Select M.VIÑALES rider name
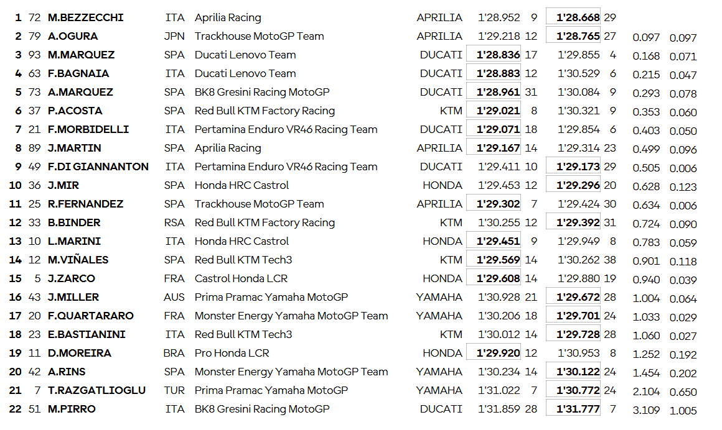This screenshot has height=430, width=722. coord(78,260)
